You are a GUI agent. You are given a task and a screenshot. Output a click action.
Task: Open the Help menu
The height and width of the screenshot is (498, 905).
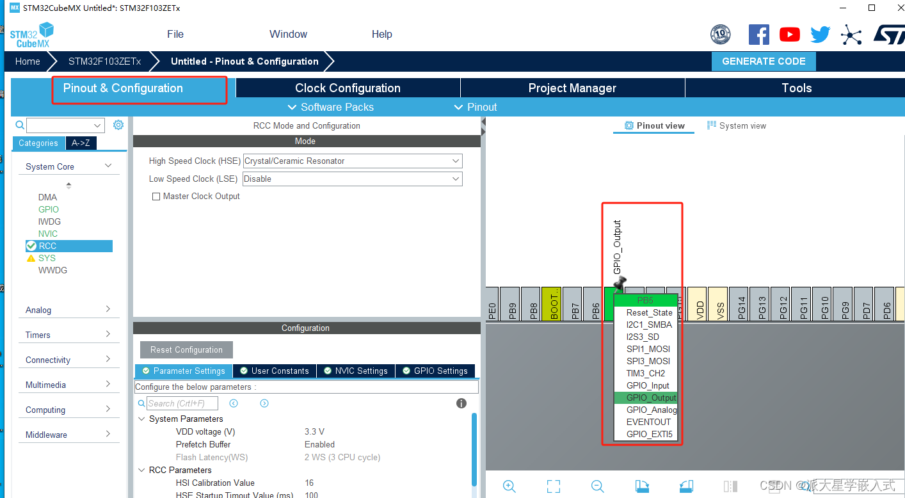pyautogui.click(x=382, y=35)
